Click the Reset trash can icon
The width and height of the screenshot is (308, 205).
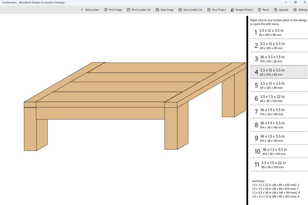pyautogui.click(x=259, y=10)
